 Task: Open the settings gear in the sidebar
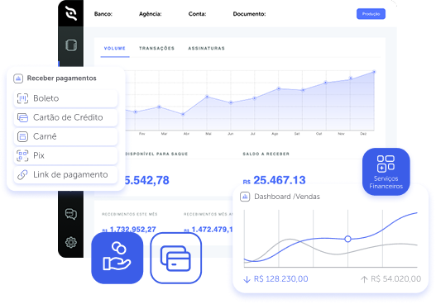pyautogui.click(x=71, y=242)
